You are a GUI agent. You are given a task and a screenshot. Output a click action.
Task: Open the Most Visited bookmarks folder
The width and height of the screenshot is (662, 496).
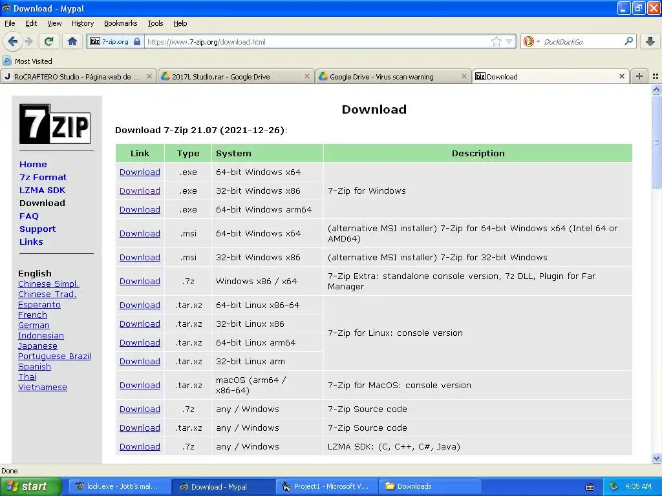(28, 61)
